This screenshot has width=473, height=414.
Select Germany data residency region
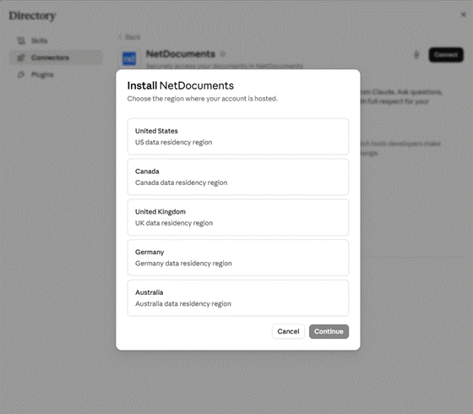click(238, 258)
